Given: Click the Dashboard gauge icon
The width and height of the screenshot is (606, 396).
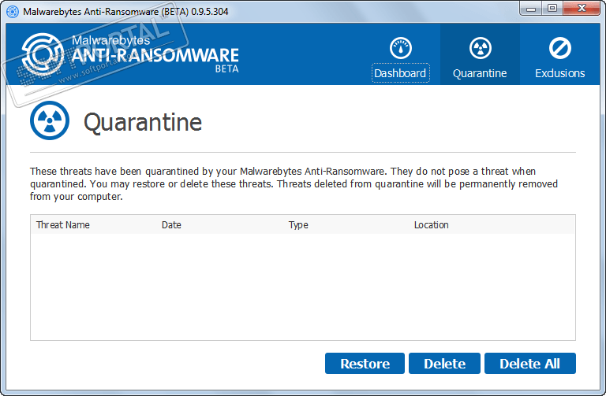Looking at the screenshot, I should 400,48.
